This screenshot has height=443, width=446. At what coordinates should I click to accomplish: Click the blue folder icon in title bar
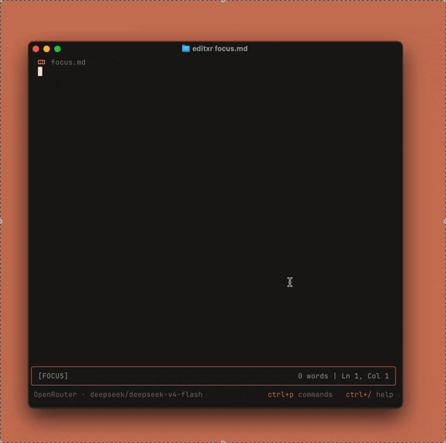(186, 48)
